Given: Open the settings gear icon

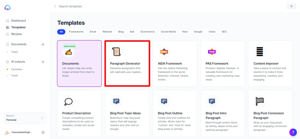Looking at the screenshot, I should pos(43,132).
